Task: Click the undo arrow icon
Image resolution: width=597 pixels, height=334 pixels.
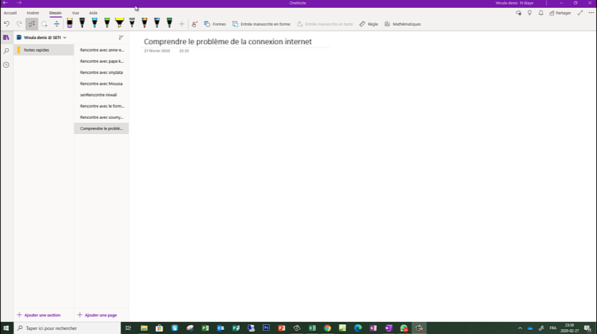Action: 7,24
